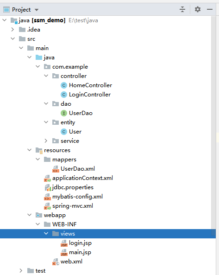The width and height of the screenshot is (219, 275).
Task: Expand the test folder
Action: pos(21,271)
